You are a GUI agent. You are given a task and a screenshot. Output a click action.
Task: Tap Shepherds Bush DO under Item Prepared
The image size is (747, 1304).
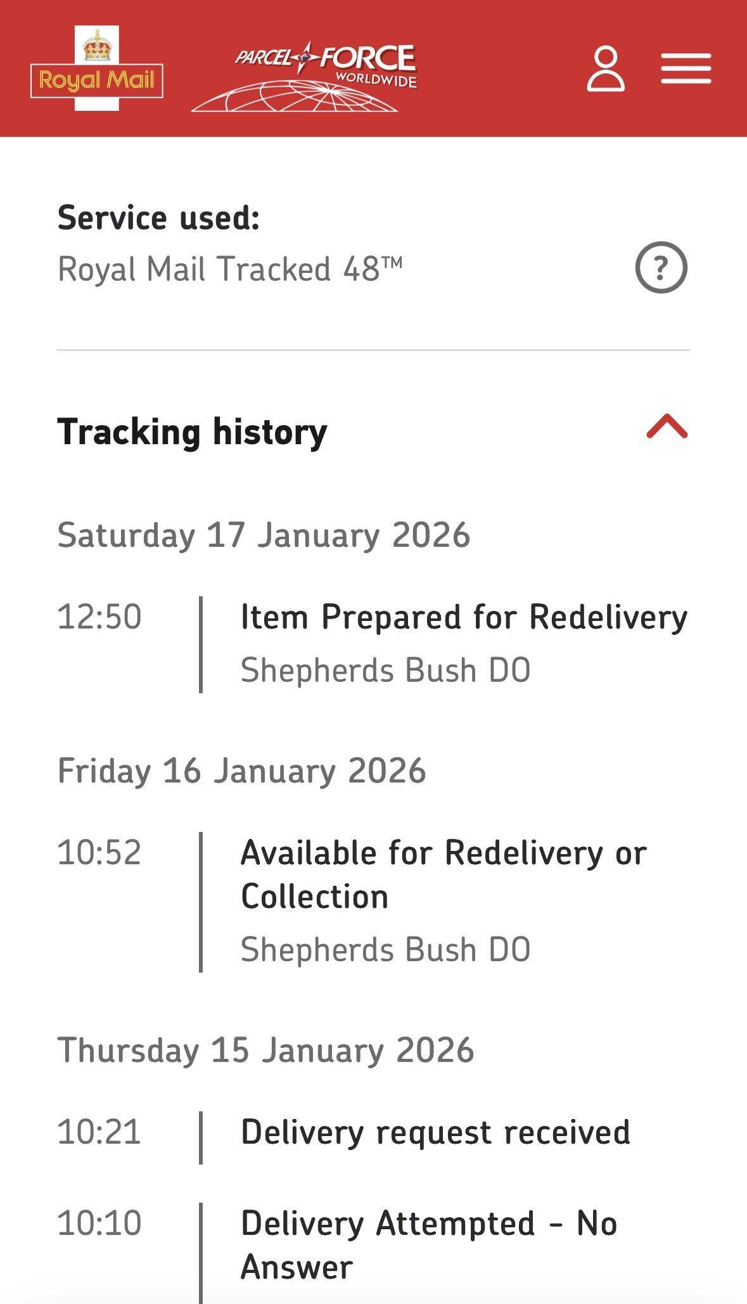click(385, 670)
